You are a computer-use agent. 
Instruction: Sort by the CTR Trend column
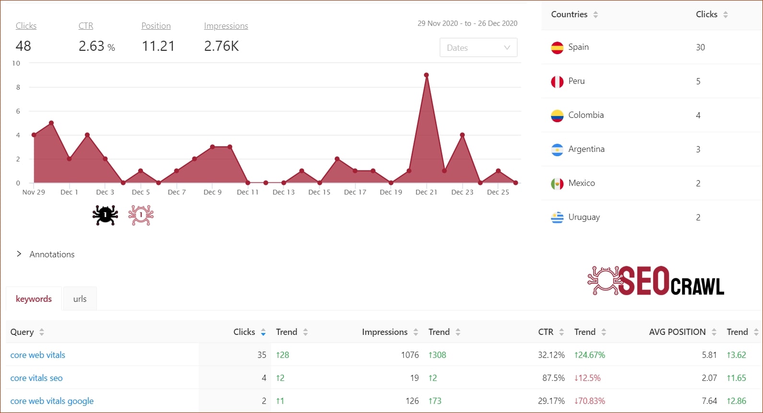click(x=603, y=332)
